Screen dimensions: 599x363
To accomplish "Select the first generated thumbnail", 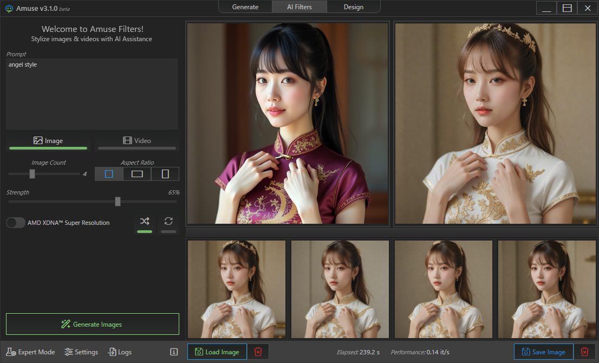I will (x=237, y=289).
